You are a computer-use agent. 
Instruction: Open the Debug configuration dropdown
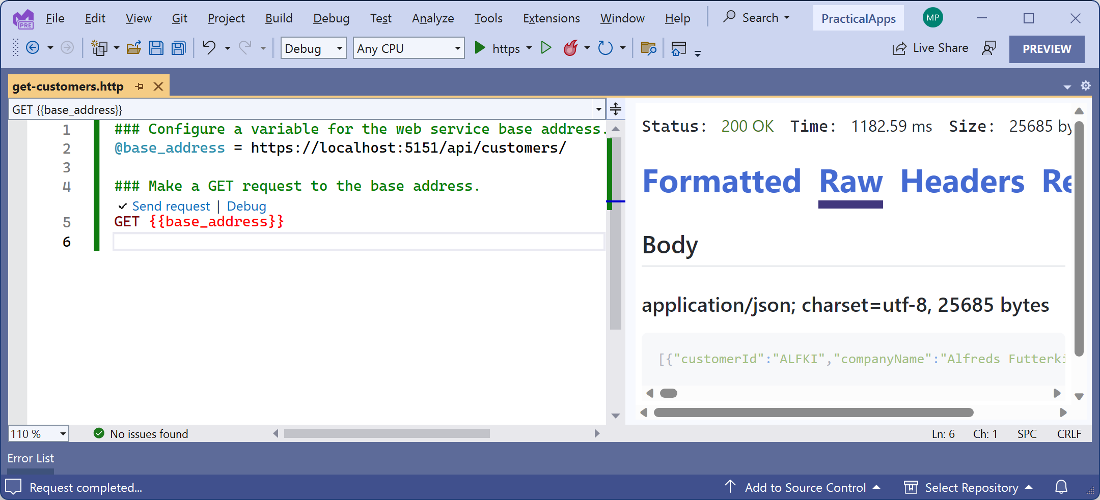point(314,48)
